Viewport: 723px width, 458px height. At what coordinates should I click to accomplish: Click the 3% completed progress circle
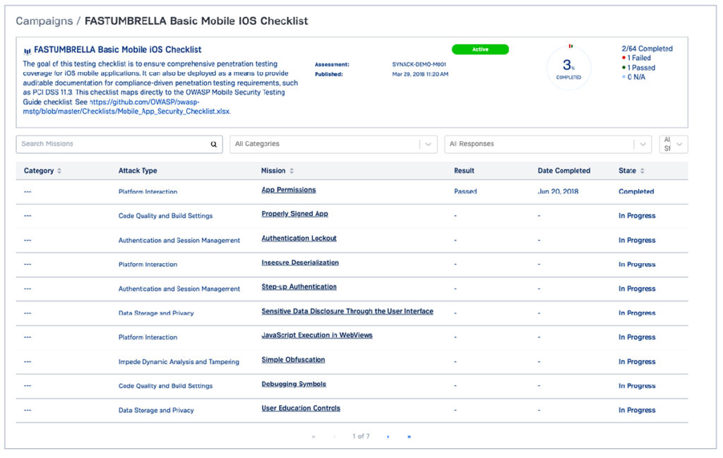point(568,68)
